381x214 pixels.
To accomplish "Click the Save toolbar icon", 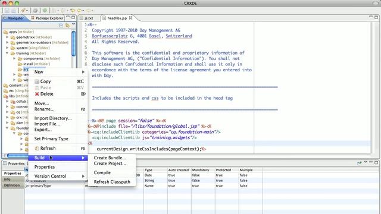I will click(x=7, y=11).
